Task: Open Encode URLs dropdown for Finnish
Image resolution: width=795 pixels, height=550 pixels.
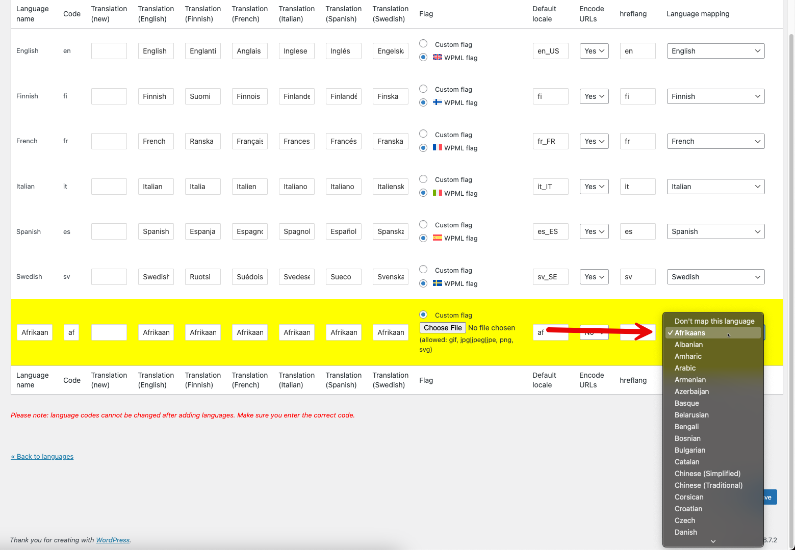Action: 594,96
